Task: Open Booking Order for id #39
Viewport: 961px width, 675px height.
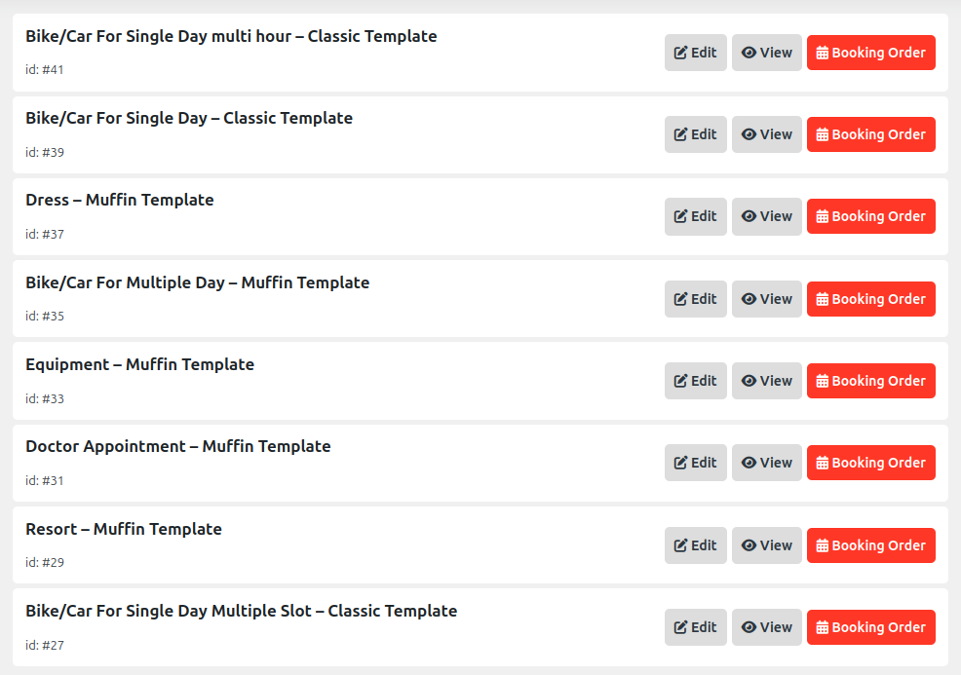Action: pyautogui.click(x=871, y=134)
